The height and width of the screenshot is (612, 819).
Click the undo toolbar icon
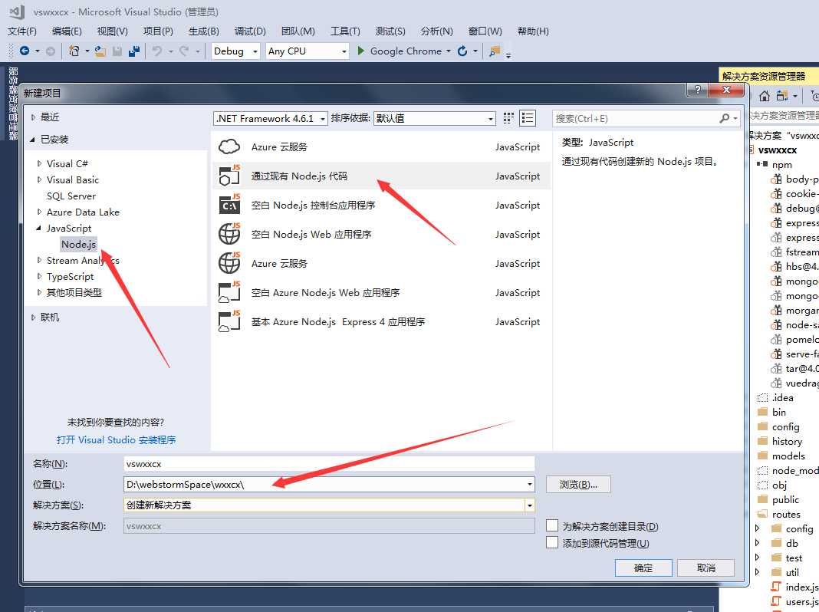(x=156, y=51)
